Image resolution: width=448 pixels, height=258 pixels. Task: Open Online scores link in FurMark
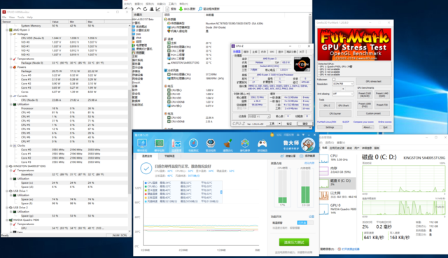click(385, 122)
